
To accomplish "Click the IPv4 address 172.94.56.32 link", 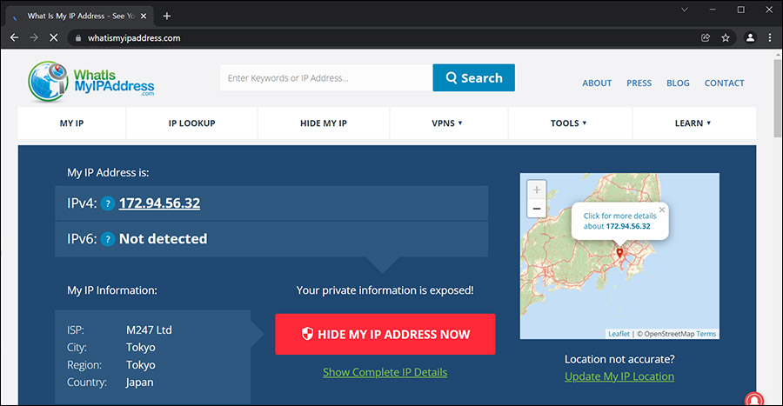I will (159, 203).
